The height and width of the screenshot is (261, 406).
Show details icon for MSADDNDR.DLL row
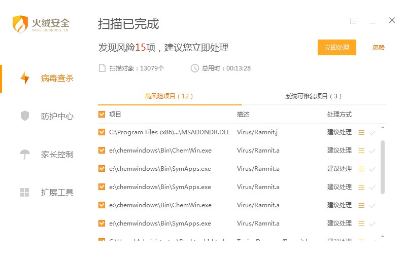(361, 132)
